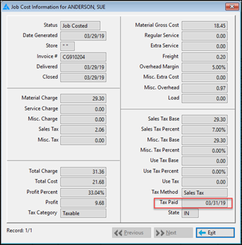This screenshot has width=242, height=245.
Task: Click the Overhead Margin label
Action: [x=159, y=66]
